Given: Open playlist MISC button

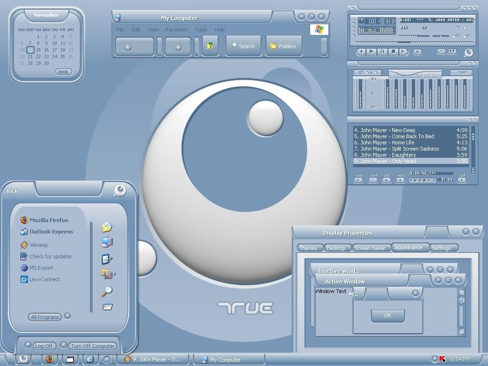Looking at the screenshot, I should 400,180.
